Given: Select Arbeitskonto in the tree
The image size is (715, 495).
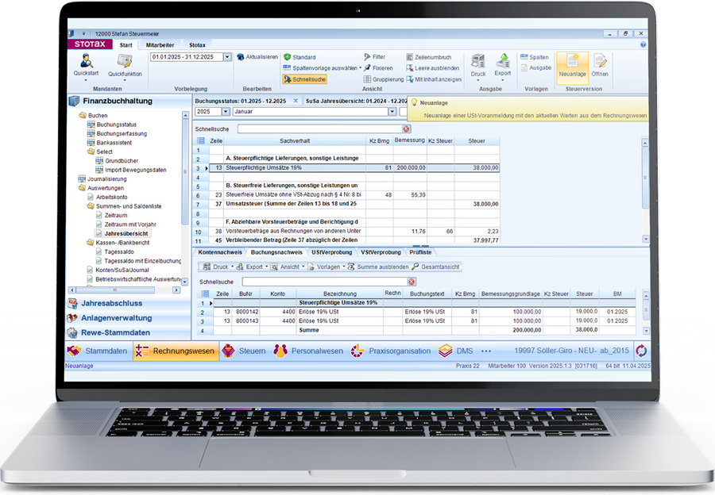Looking at the screenshot, I should tap(111, 198).
